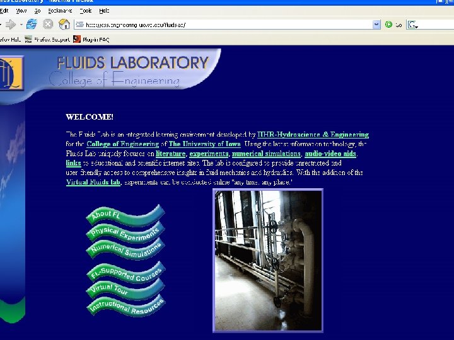Open the Plug-in FAQ bookmark
The image size is (454, 340).
point(91,39)
